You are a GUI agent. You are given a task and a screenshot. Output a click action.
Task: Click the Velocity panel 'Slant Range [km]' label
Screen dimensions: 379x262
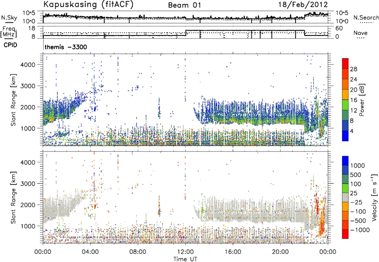(x=13, y=197)
